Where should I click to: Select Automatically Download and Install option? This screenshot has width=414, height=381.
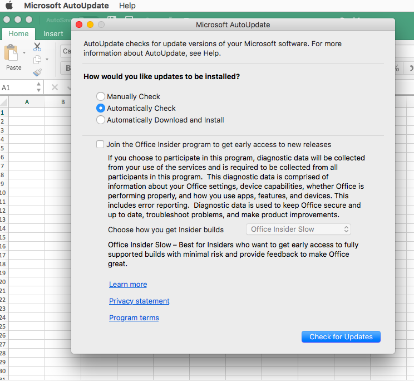click(x=101, y=120)
